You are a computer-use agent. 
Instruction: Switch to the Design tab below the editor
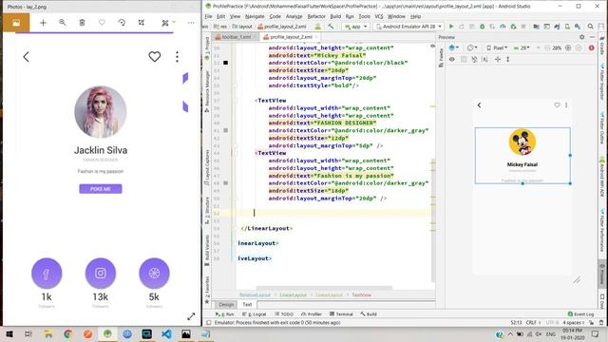point(226,305)
